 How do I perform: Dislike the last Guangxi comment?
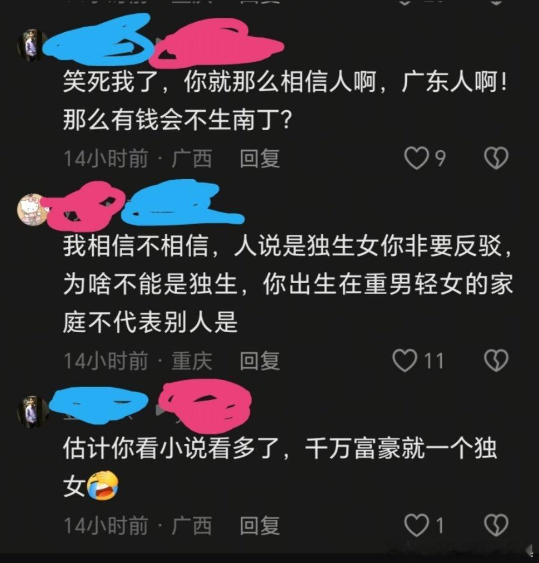coord(496,525)
